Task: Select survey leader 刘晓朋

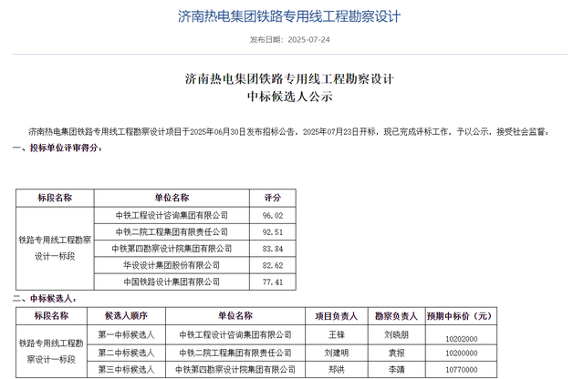Action: pyautogui.click(x=396, y=334)
